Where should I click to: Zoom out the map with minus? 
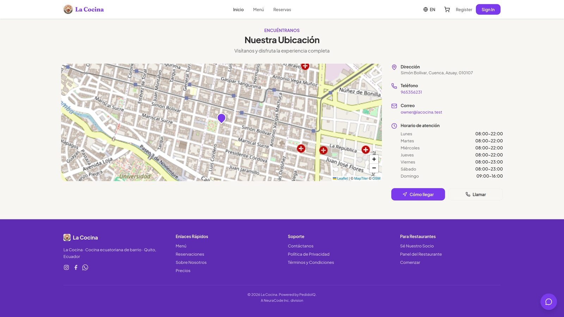(374, 168)
